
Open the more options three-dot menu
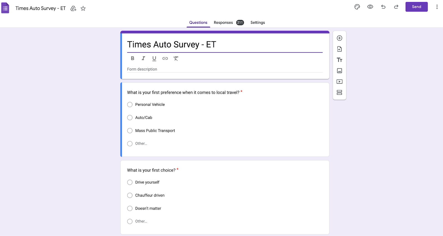pos(437,7)
